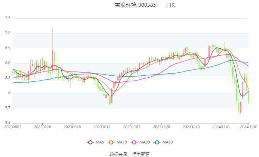Screen dimensions: 259x157
Task: Click the y-axis value 7.2
Action: tap(8, 33)
